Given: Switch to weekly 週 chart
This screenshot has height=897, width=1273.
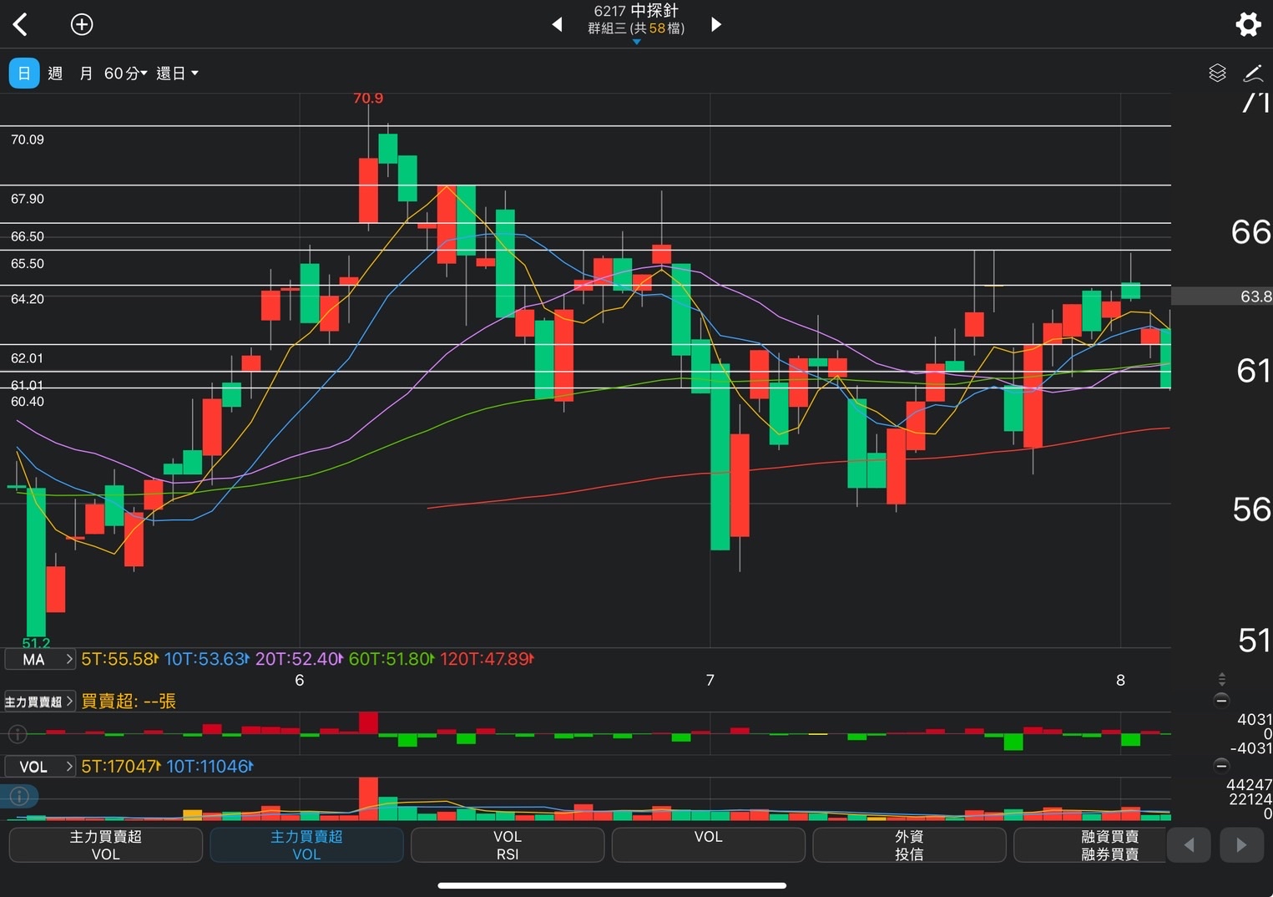Looking at the screenshot, I should click(55, 73).
